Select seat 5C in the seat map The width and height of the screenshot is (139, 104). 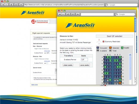pos(110,60)
